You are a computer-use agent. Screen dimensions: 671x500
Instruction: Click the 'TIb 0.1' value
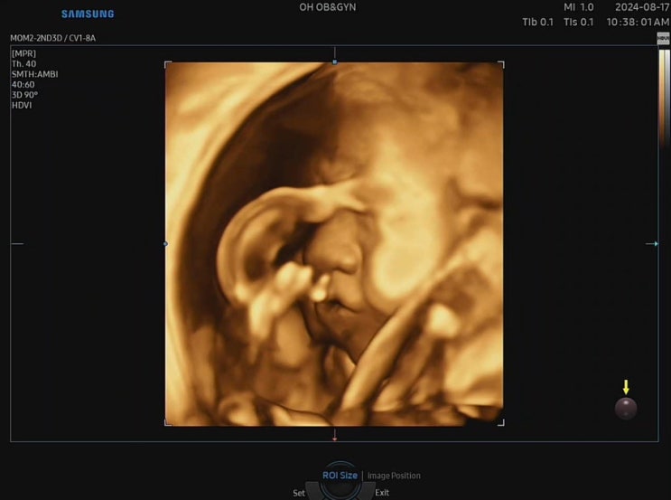[x=537, y=22]
